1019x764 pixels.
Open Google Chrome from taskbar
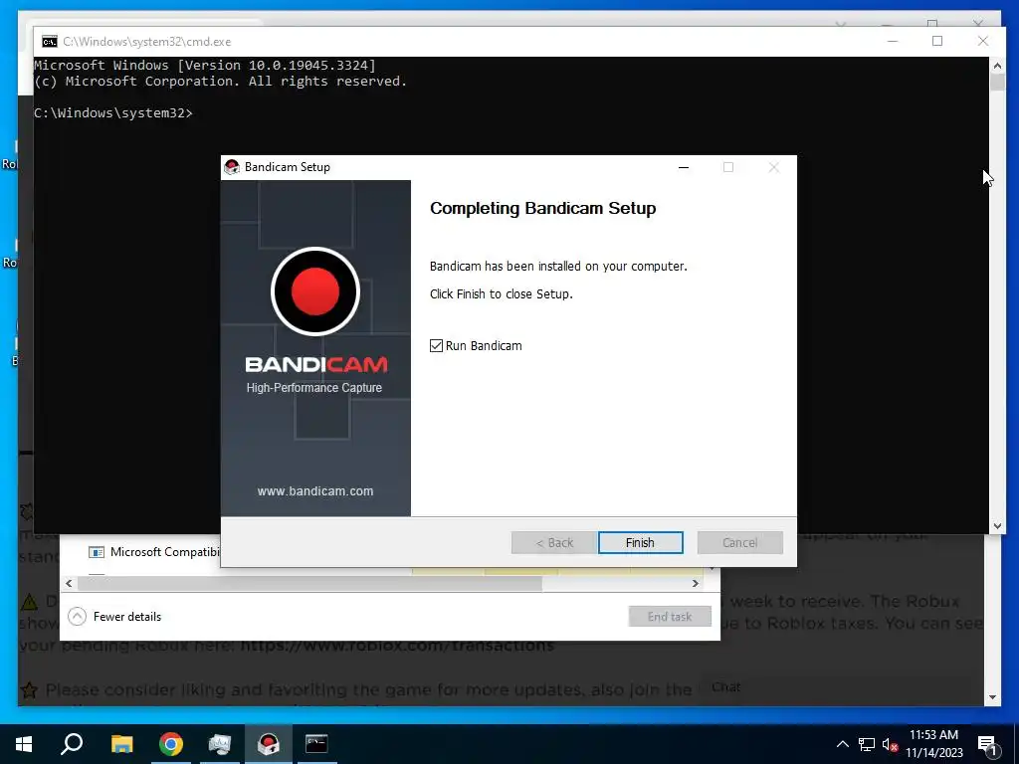pyautogui.click(x=171, y=744)
